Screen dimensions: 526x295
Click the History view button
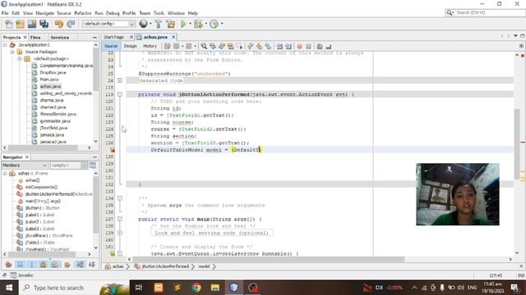[x=150, y=46]
